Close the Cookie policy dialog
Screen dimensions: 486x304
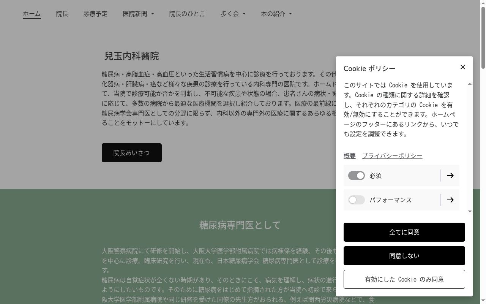(462, 67)
